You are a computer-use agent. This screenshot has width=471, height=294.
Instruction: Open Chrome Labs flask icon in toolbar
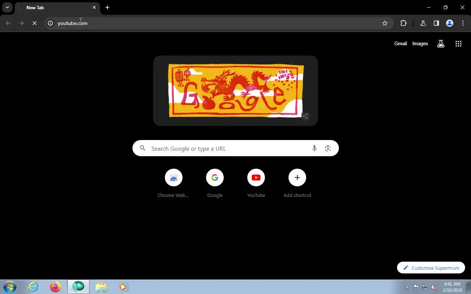[x=423, y=23]
